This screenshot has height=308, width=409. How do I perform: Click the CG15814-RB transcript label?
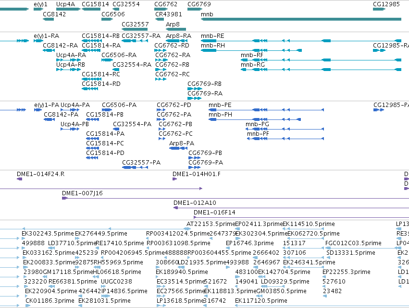pyautogui.click(x=100, y=36)
